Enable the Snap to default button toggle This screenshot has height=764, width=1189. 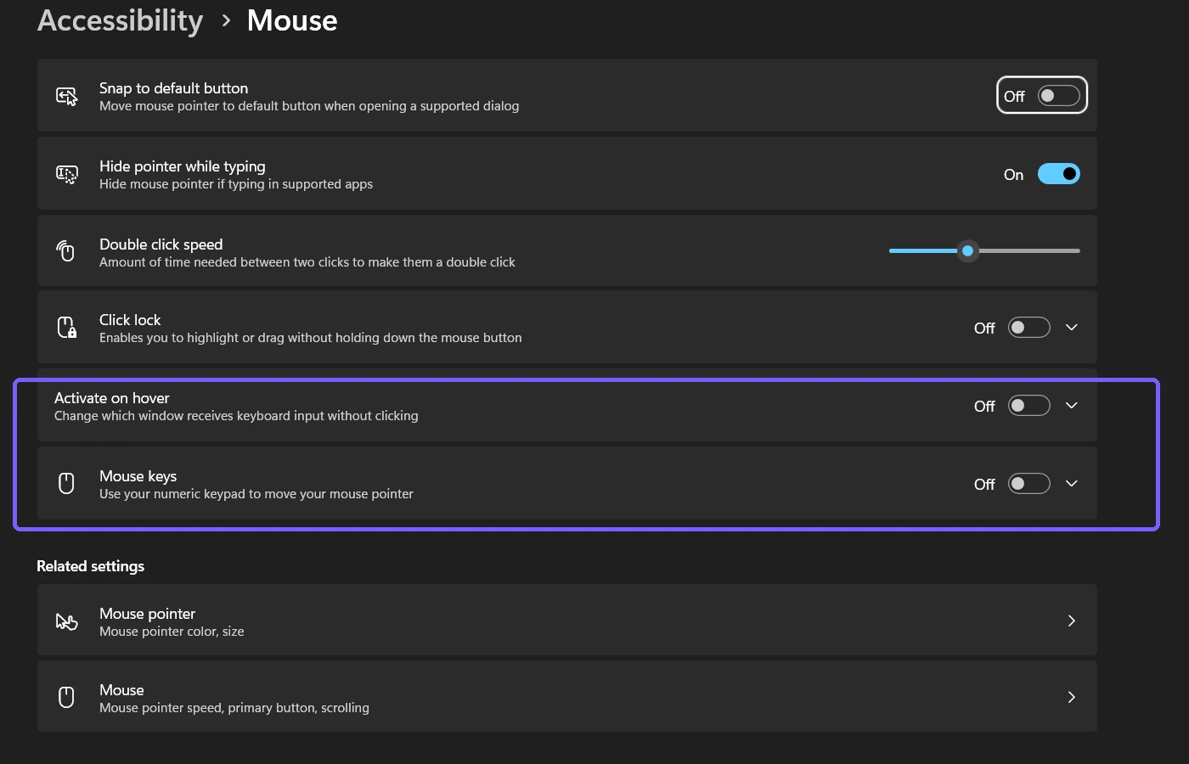[x=1058, y=96]
